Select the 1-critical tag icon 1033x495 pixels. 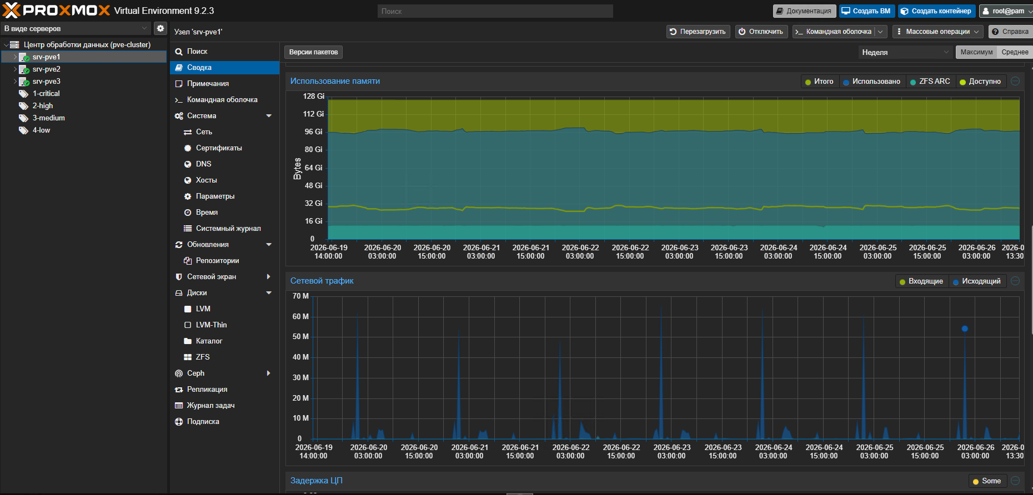click(23, 94)
